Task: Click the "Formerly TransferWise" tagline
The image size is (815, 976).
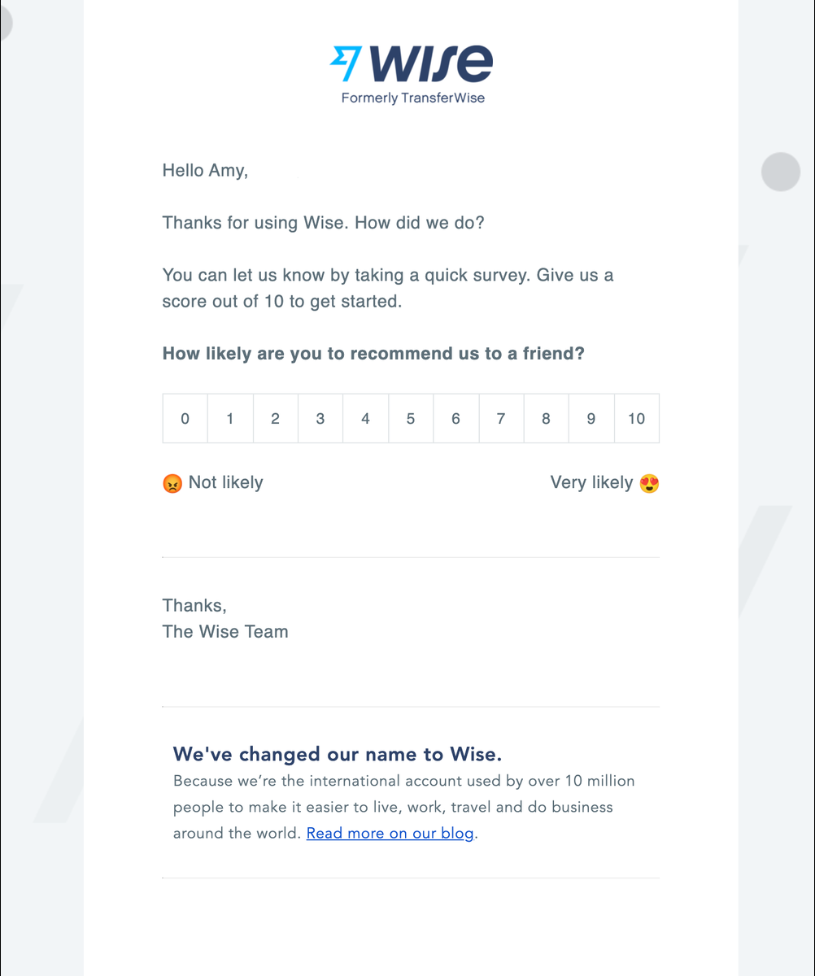Action: coord(412,98)
